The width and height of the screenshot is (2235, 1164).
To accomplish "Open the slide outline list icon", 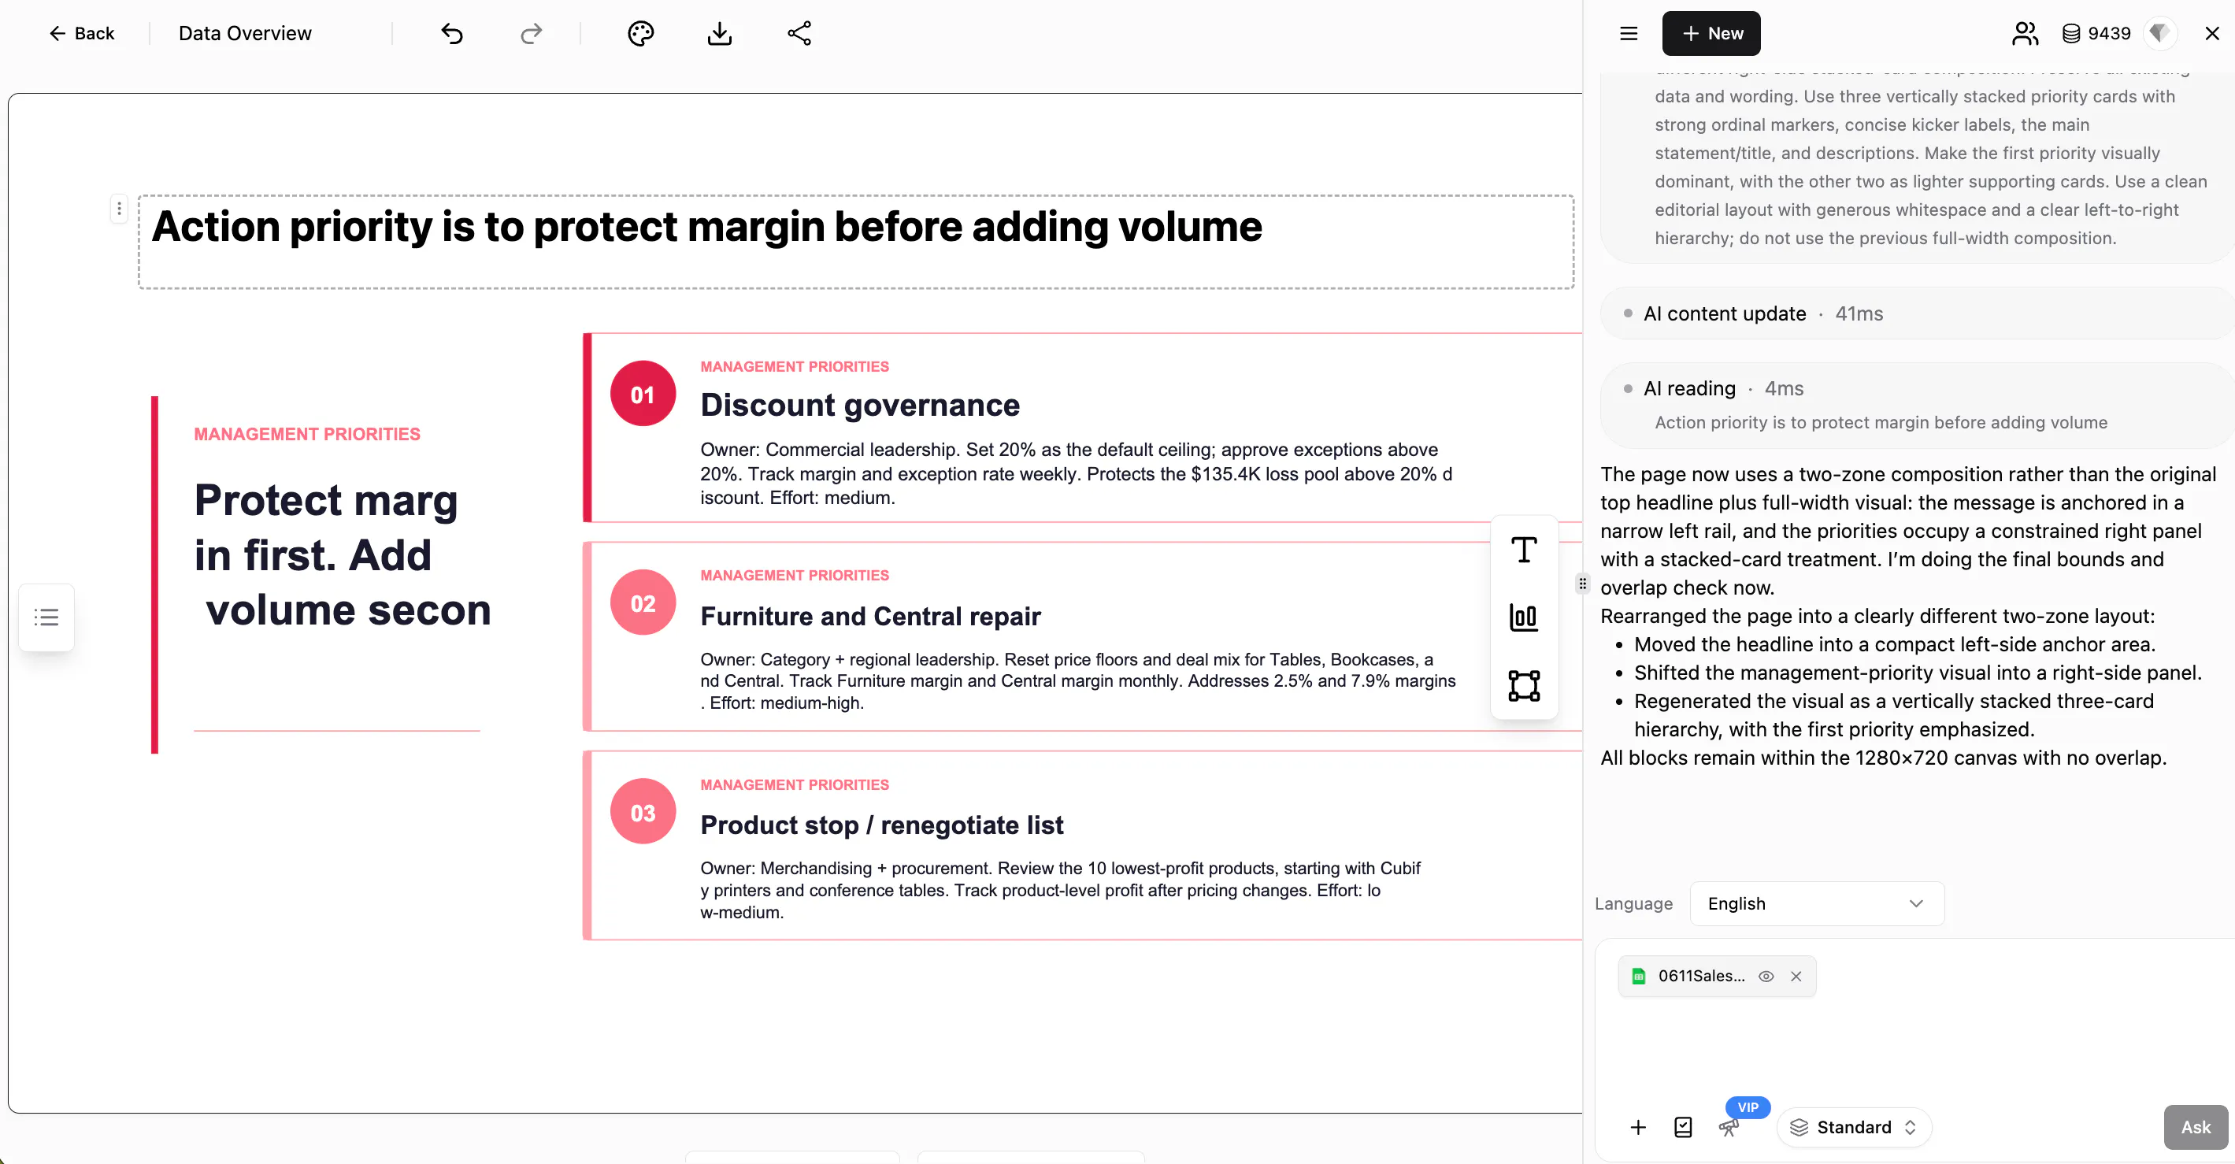I will click(46, 617).
